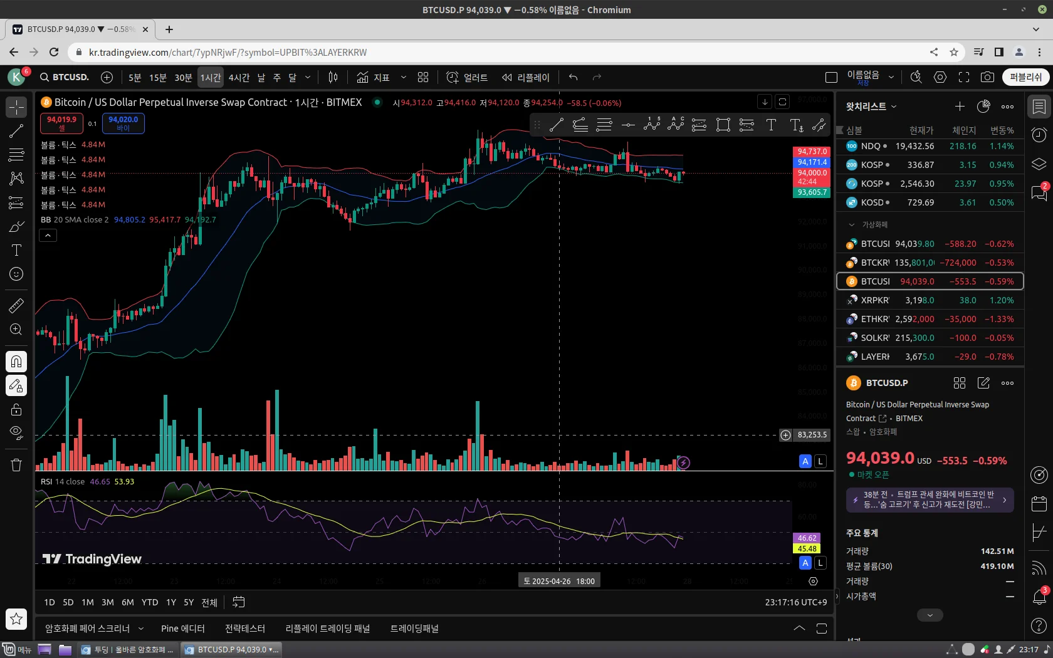Click the blue 바이 buy price button
1053x658 pixels.
tap(123, 123)
